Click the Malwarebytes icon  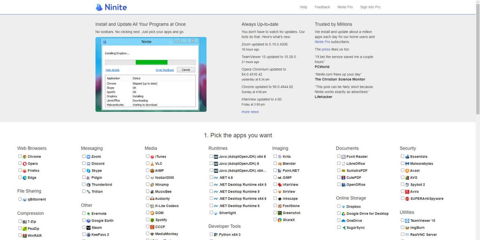tap(407, 164)
